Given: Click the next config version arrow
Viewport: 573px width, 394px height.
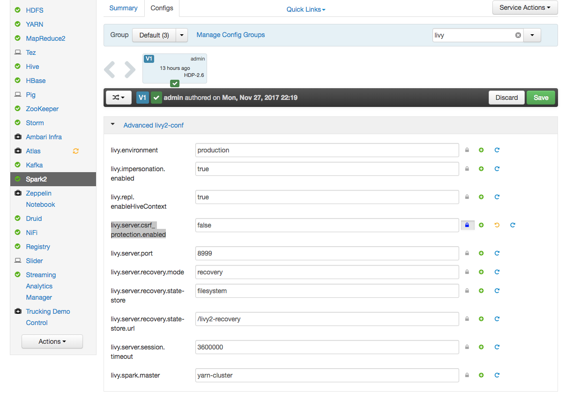Looking at the screenshot, I should [130, 69].
